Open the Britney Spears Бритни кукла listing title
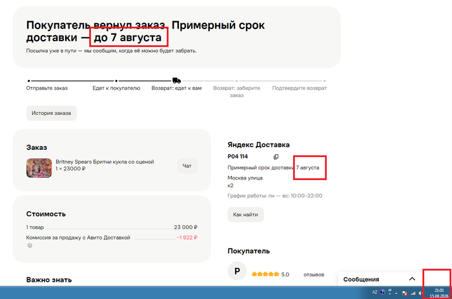452x299 pixels. pyautogui.click(x=105, y=161)
